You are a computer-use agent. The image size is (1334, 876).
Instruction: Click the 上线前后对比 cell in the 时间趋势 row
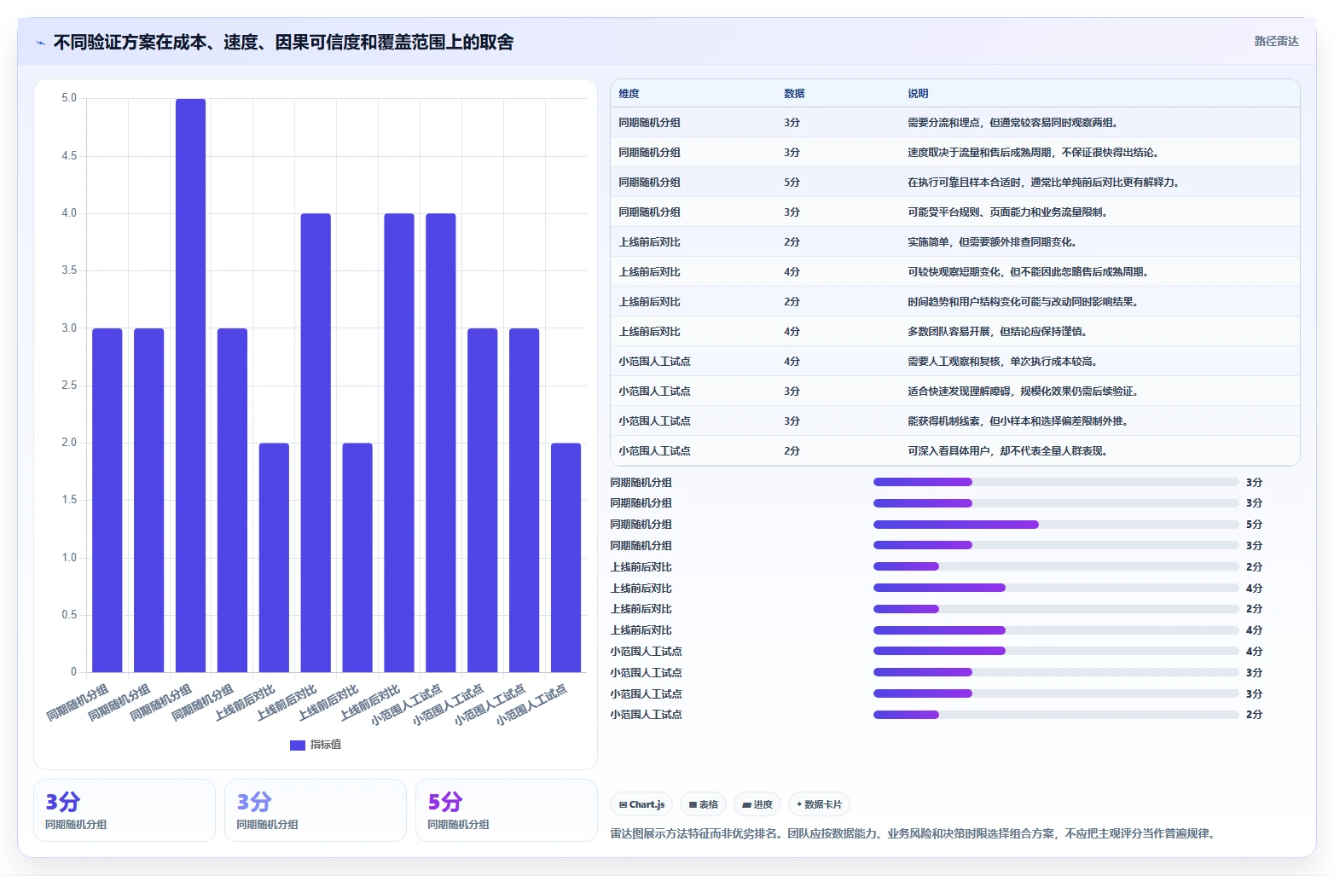pyautogui.click(x=649, y=302)
